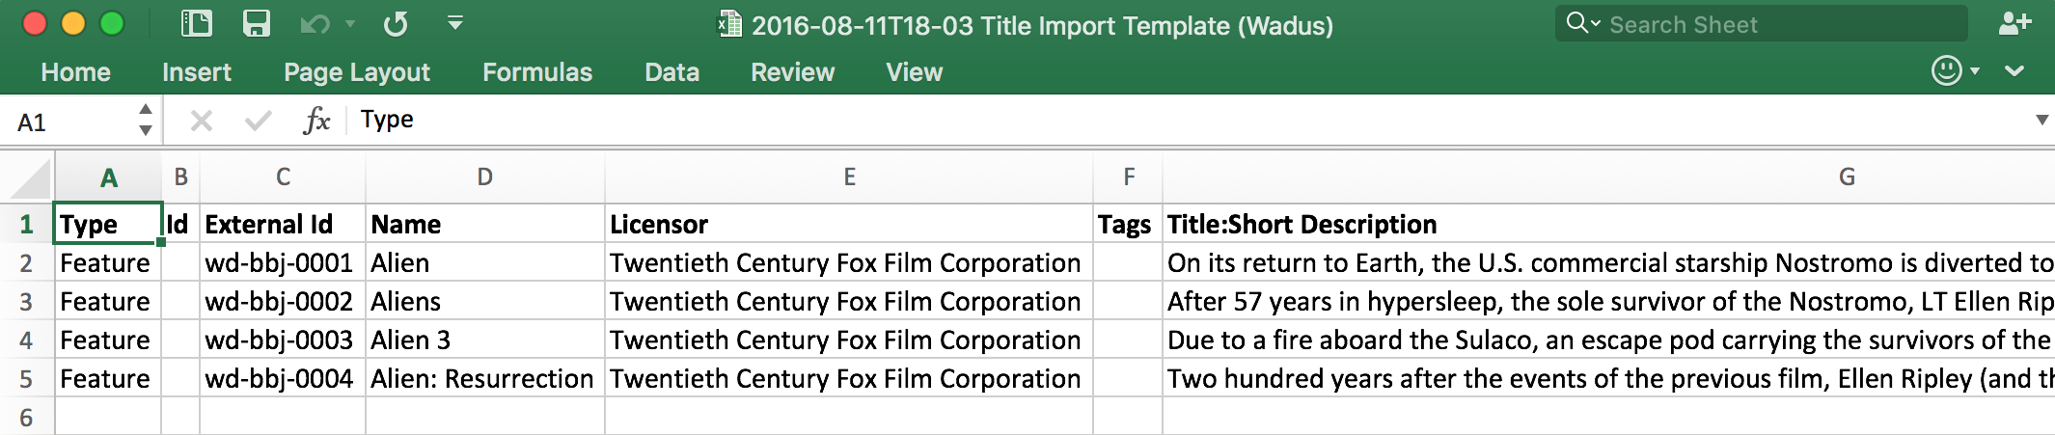Click the confirm checkmark in formula bar
Screen dimensions: 2055x435
258,121
